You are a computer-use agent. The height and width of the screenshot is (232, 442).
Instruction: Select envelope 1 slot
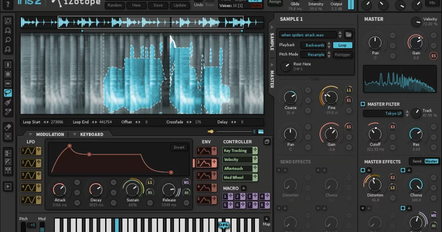206,151
